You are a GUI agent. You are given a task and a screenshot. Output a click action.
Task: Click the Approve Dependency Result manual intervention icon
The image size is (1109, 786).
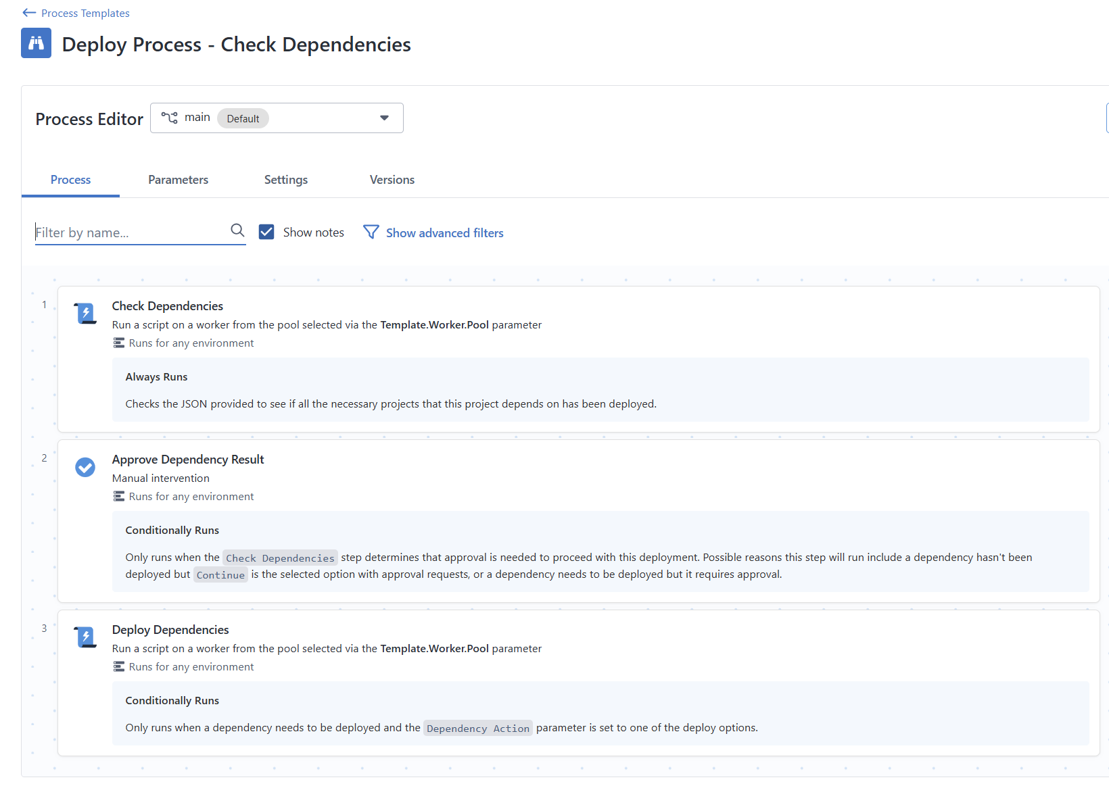tap(85, 467)
